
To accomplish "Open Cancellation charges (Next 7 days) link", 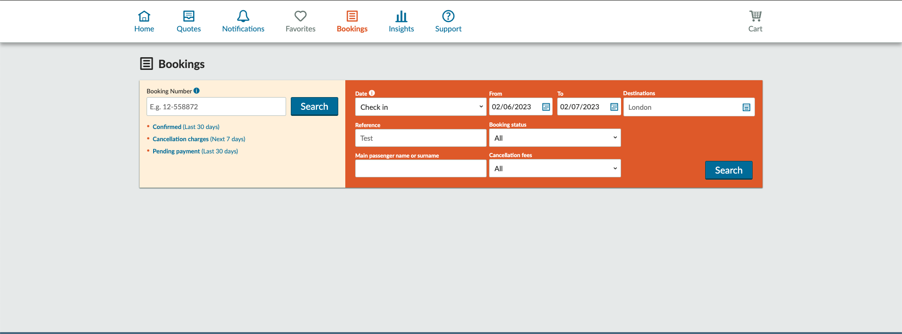I will pos(199,139).
